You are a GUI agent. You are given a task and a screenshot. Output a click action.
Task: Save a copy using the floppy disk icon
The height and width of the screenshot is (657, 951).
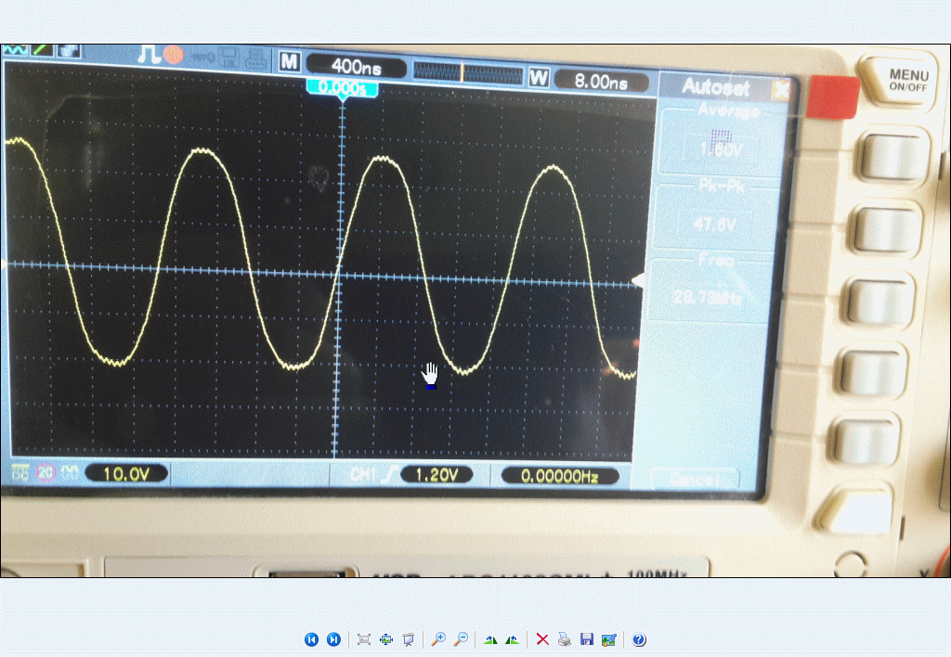pos(586,639)
